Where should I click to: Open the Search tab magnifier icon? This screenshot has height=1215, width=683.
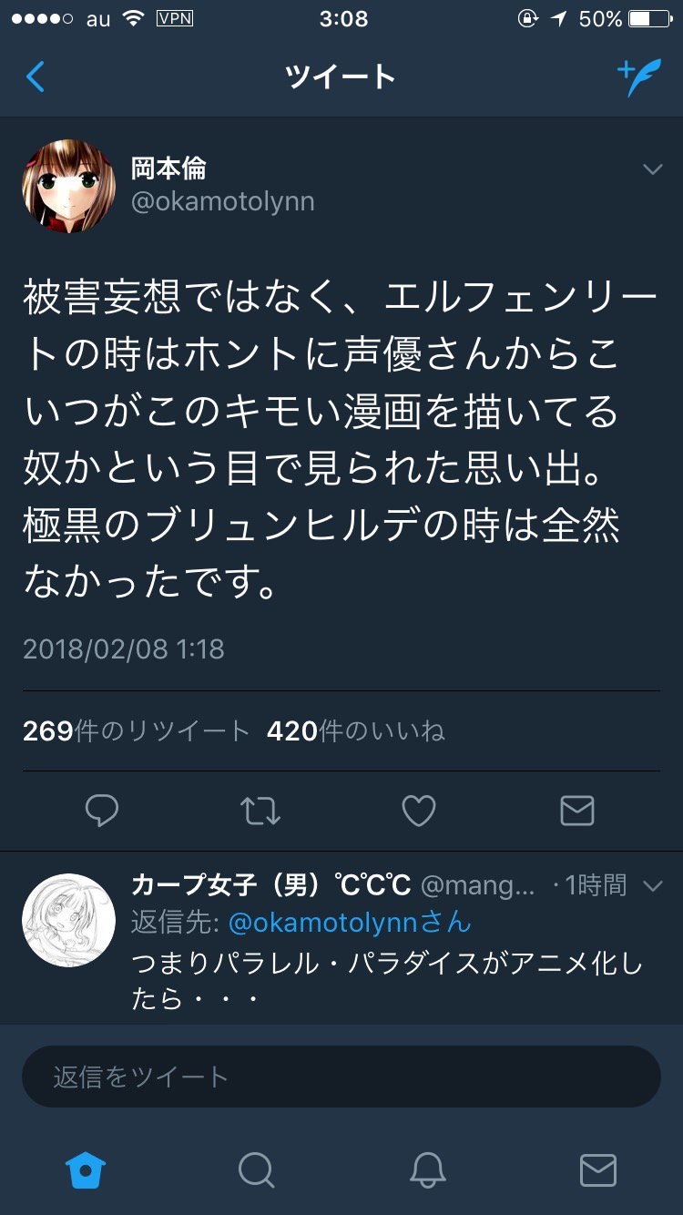point(257,1170)
